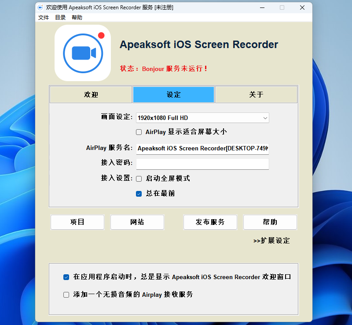The height and width of the screenshot is (325, 352).
Task: Click the AirPlay 服务名 input field
Action: (x=202, y=149)
